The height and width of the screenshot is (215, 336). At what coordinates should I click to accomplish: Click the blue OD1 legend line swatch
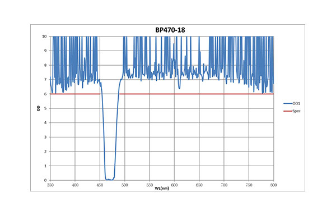[x=288, y=103]
